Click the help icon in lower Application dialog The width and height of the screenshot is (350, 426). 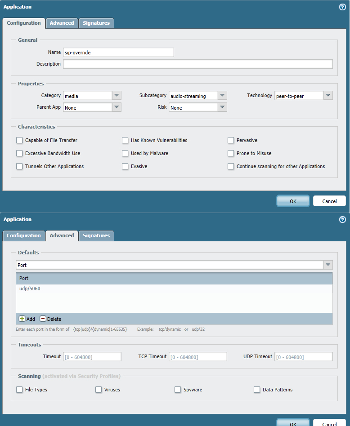point(342,220)
